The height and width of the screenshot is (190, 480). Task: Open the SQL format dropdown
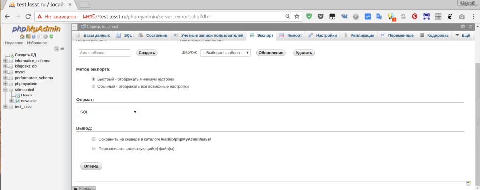[108, 112]
